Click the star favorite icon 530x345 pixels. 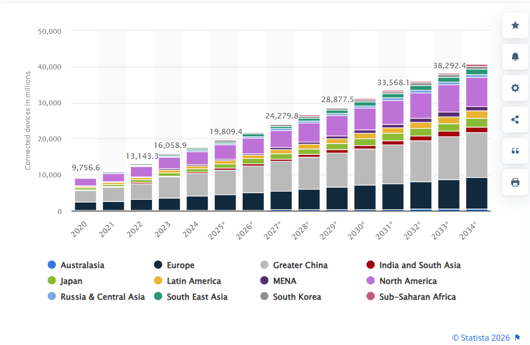pos(515,25)
